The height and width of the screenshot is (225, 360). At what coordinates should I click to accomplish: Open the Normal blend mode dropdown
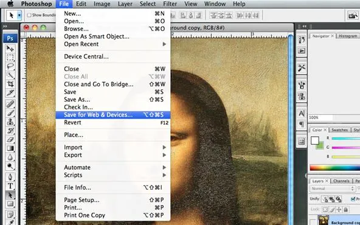point(332,189)
